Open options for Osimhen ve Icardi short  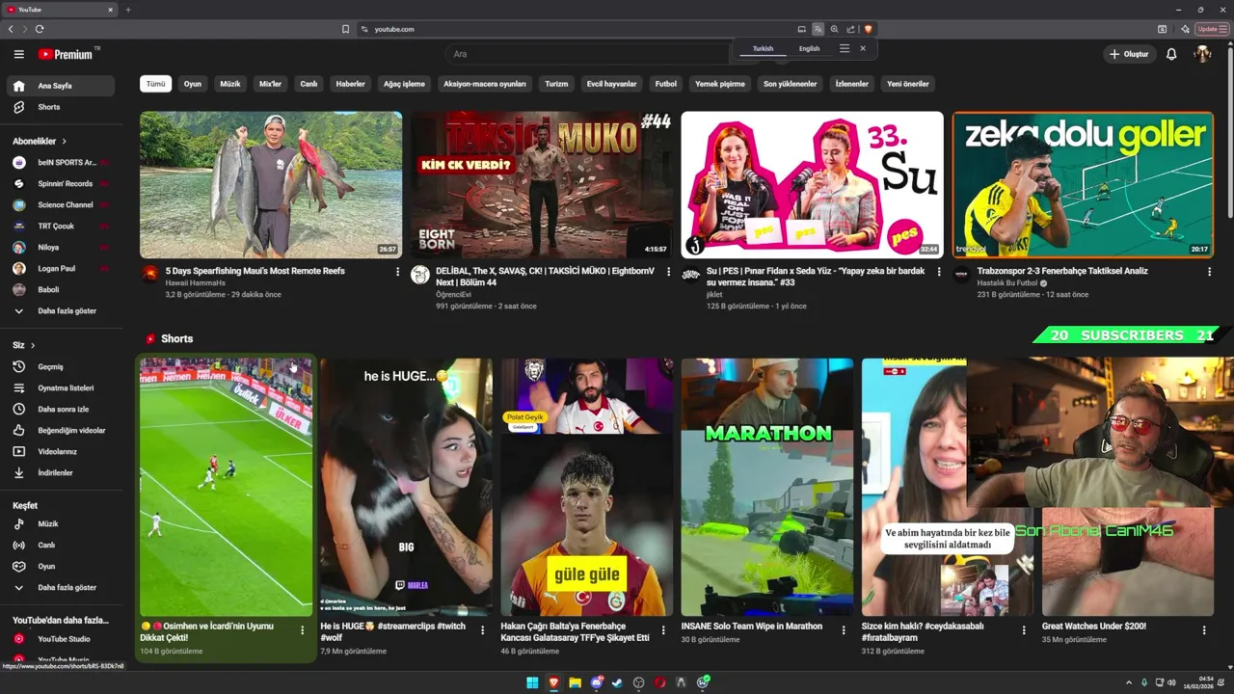pos(302,630)
